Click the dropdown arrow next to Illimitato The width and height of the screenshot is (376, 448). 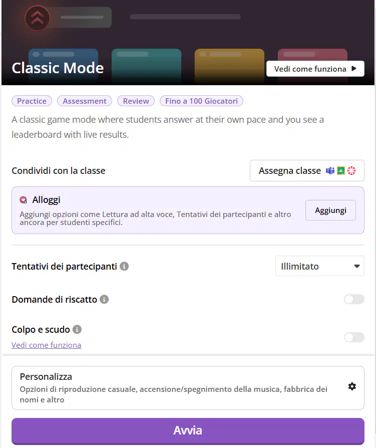point(356,266)
